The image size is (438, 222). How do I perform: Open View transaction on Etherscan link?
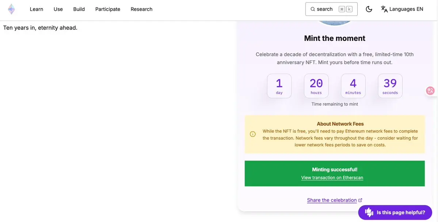(332, 178)
